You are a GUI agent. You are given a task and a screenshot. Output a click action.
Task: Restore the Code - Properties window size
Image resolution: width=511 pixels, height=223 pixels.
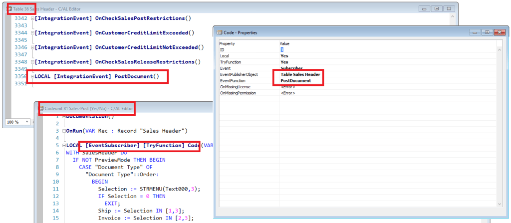coord(486,32)
